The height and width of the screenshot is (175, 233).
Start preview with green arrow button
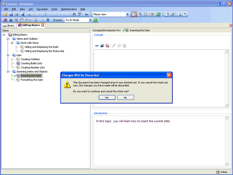pyautogui.click(x=95, y=20)
